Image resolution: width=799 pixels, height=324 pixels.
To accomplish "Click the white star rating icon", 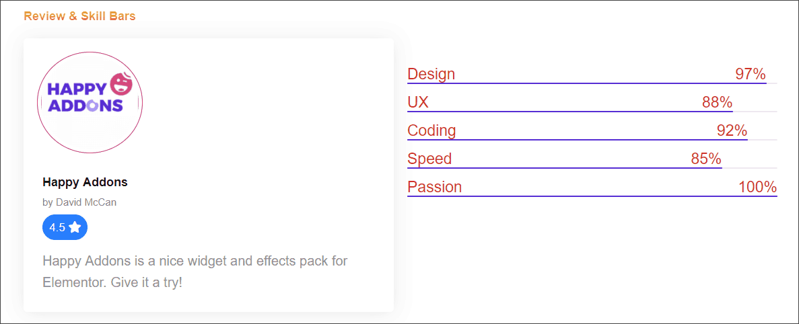I will (75, 227).
